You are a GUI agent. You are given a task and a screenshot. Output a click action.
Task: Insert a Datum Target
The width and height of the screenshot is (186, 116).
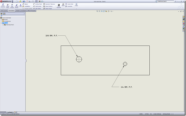[x=47, y=9]
